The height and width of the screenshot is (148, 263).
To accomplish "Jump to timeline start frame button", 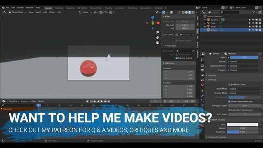I will (91, 101).
